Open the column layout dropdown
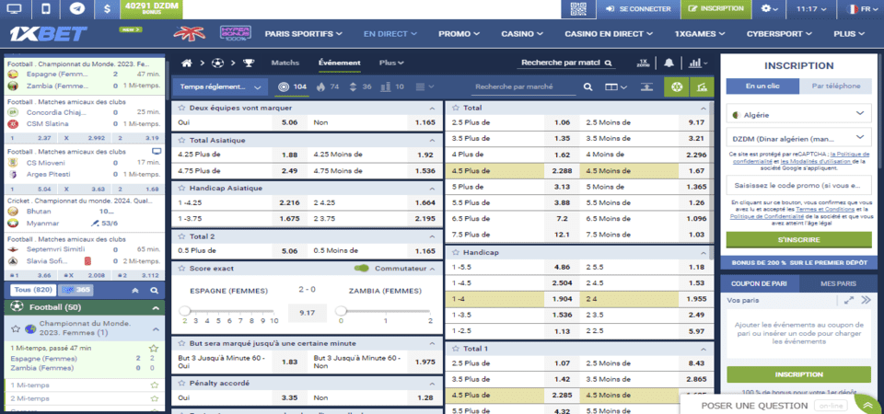 click(x=616, y=86)
